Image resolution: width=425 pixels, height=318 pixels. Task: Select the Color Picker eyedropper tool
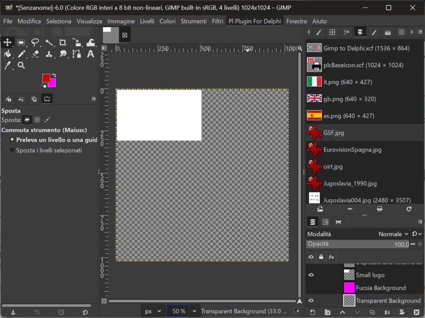(x=7, y=66)
